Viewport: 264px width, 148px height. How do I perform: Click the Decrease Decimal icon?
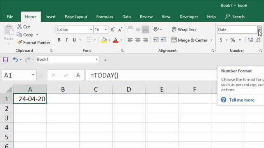tap(258, 40)
